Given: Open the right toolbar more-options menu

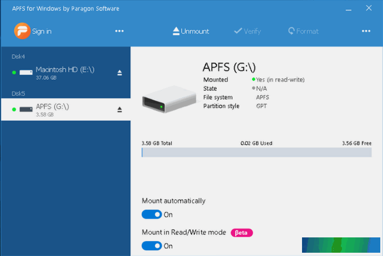Looking at the screenshot, I should pos(366,31).
